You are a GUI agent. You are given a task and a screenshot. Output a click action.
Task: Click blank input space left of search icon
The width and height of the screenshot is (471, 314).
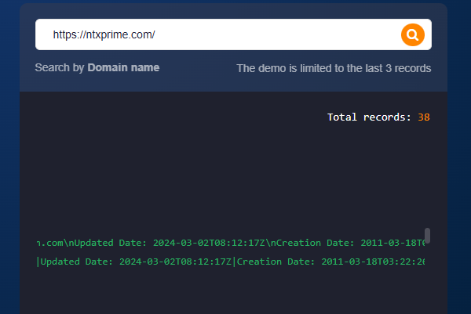(314, 34)
